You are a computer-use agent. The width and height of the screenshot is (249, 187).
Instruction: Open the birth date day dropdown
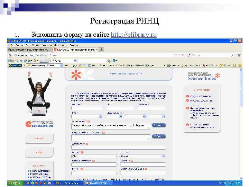coord(121,117)
